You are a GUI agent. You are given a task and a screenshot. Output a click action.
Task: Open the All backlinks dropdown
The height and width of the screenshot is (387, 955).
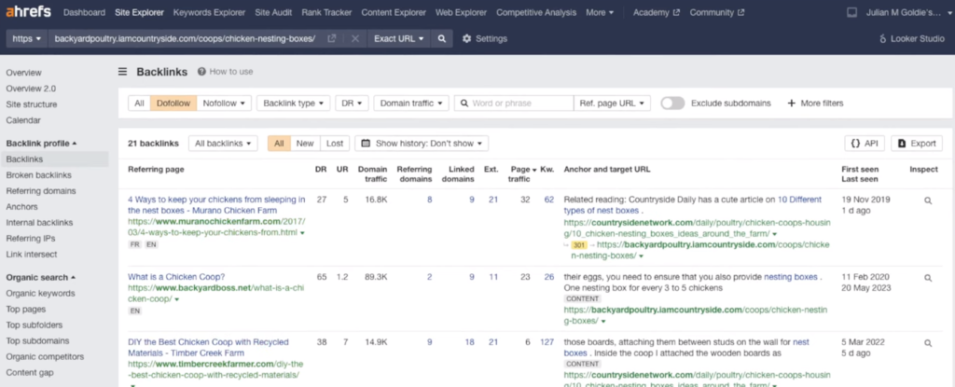point(223,144)
